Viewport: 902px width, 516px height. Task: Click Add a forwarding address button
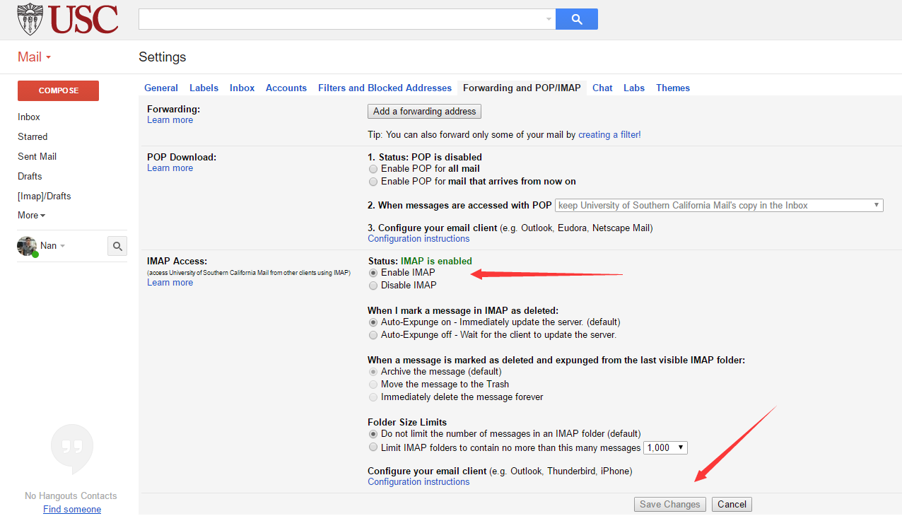click(424, 111)
